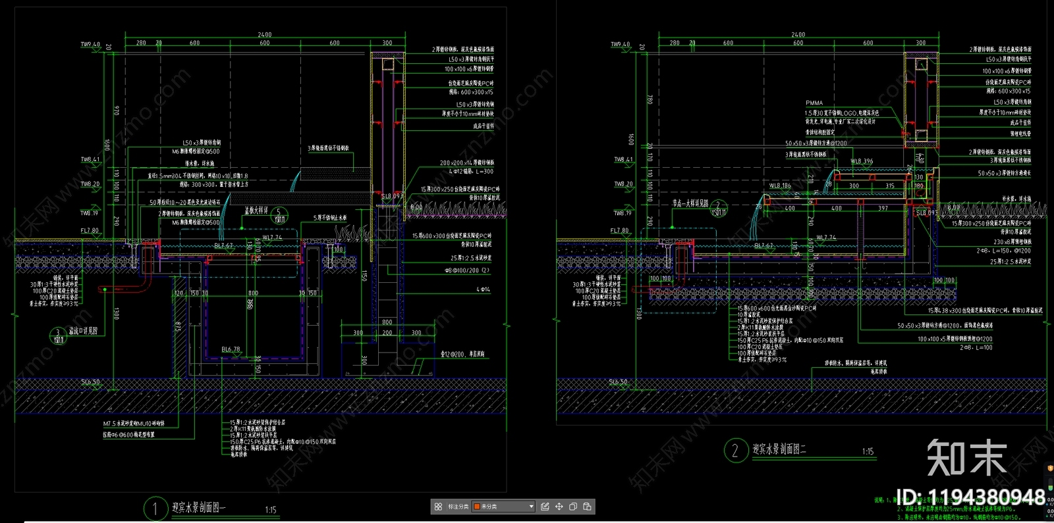Click the 标注分类 label in toolbar
The image size is (1054, 523).
pos(458,507)
